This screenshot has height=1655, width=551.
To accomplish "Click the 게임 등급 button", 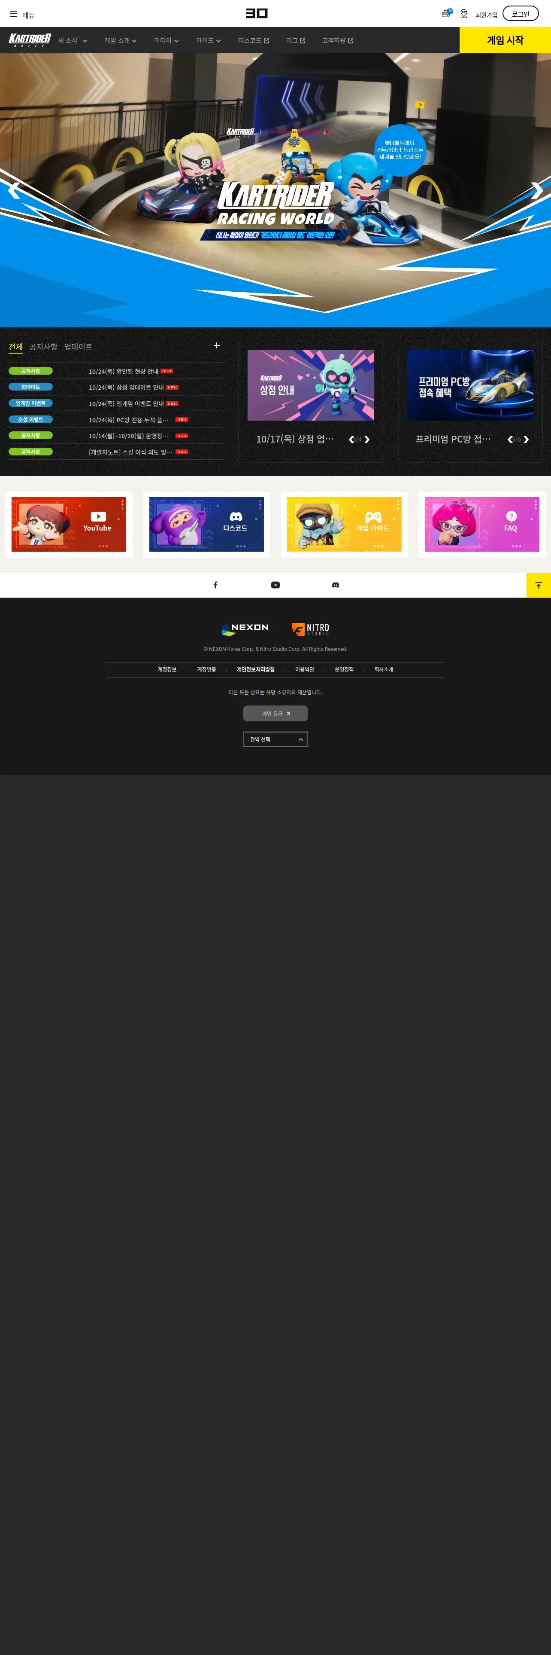I will point(275,714).
